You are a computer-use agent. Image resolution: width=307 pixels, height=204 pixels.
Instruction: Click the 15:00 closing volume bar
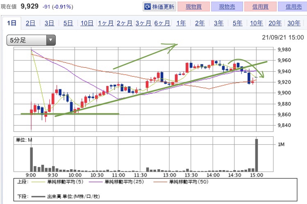click(x=257, y=155)
